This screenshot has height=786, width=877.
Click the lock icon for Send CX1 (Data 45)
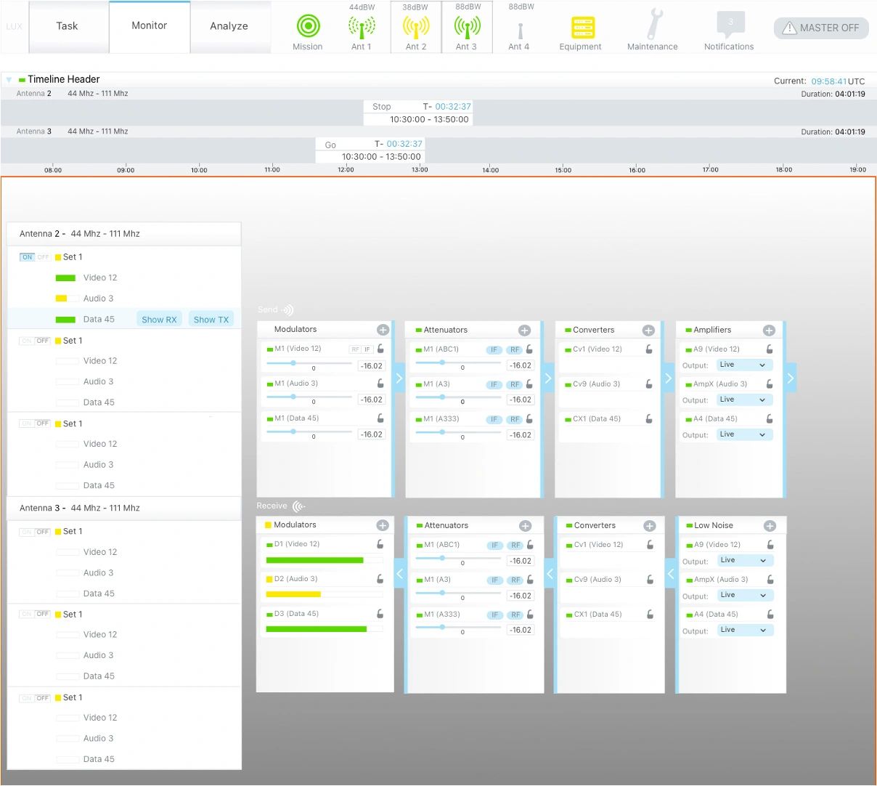649,419
